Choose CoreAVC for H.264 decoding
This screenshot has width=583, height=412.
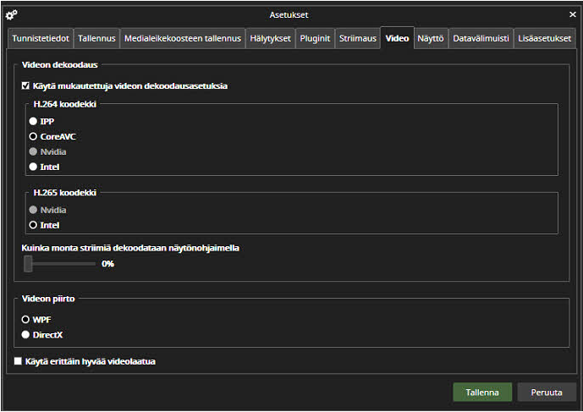(34, 136)
